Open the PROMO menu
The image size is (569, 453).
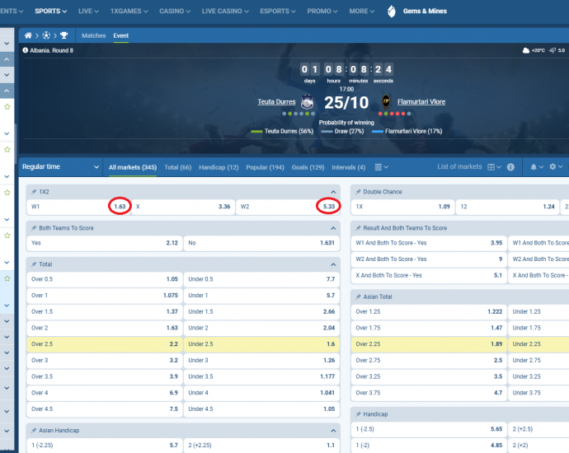click(x=322, y=12)
